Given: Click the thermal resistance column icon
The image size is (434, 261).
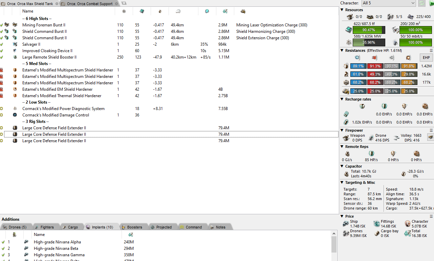Looking at the screenshot, I should coord(375,58).
